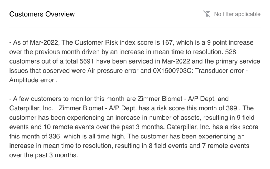Click the "Customers Overview" panel title
This screenshot has height=169, width=270.
[42, 14]
